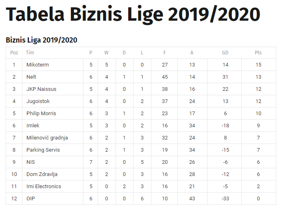The width and height of the screenshot is (282, 206).
Task: Select the Milenović gradnja team name
Action: click(x=47, y=138)
